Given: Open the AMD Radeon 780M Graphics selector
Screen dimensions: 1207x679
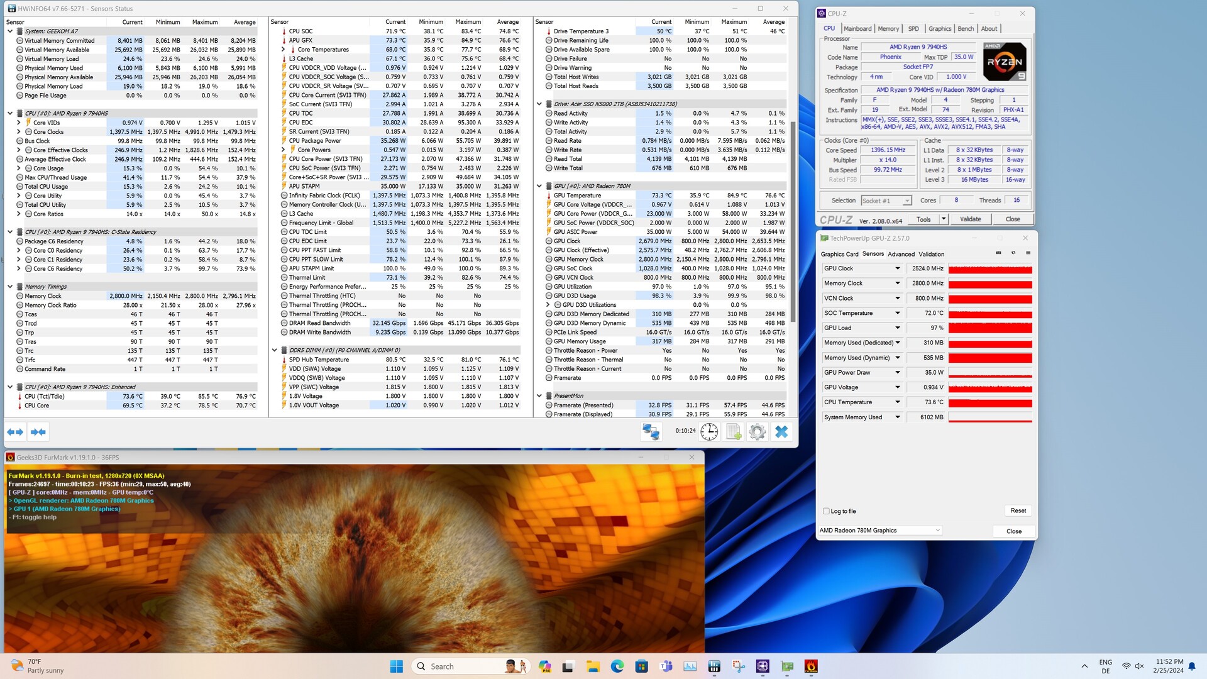Looking at the screenshot, I should [x=880, y=531].
